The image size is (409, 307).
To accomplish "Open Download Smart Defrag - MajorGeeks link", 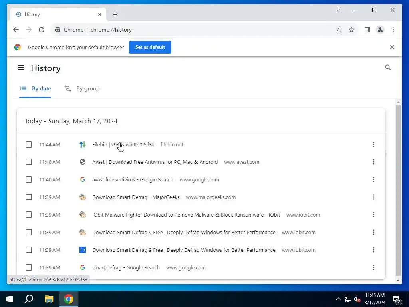I will [136, 197].
